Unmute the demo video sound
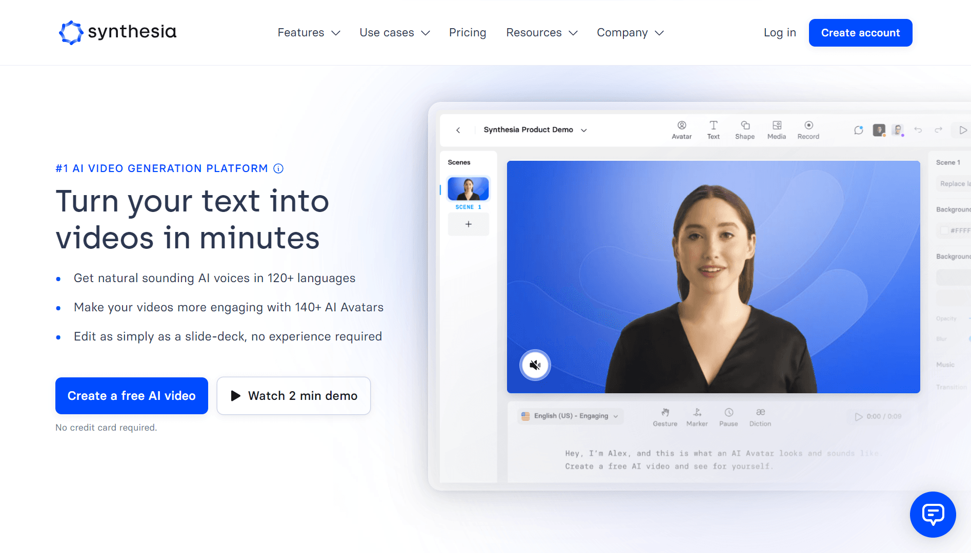 pos(535,365)
